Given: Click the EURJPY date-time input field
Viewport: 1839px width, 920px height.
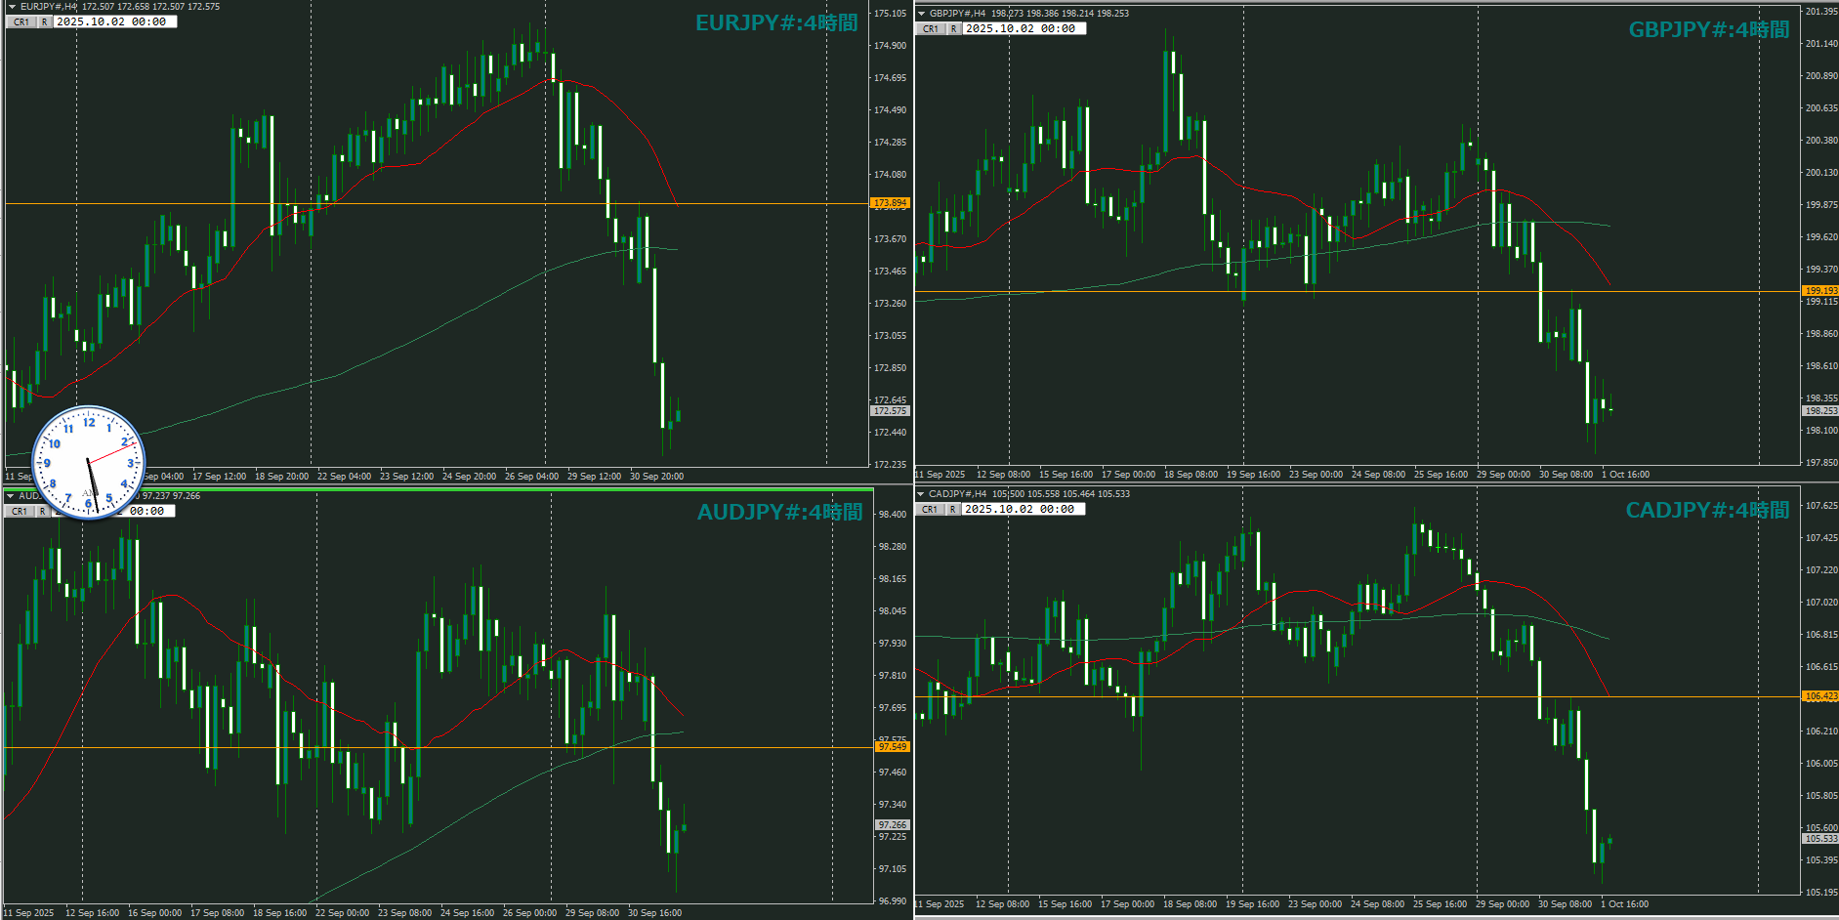Looking at the screenshot, I should click(x=115, y=21).
